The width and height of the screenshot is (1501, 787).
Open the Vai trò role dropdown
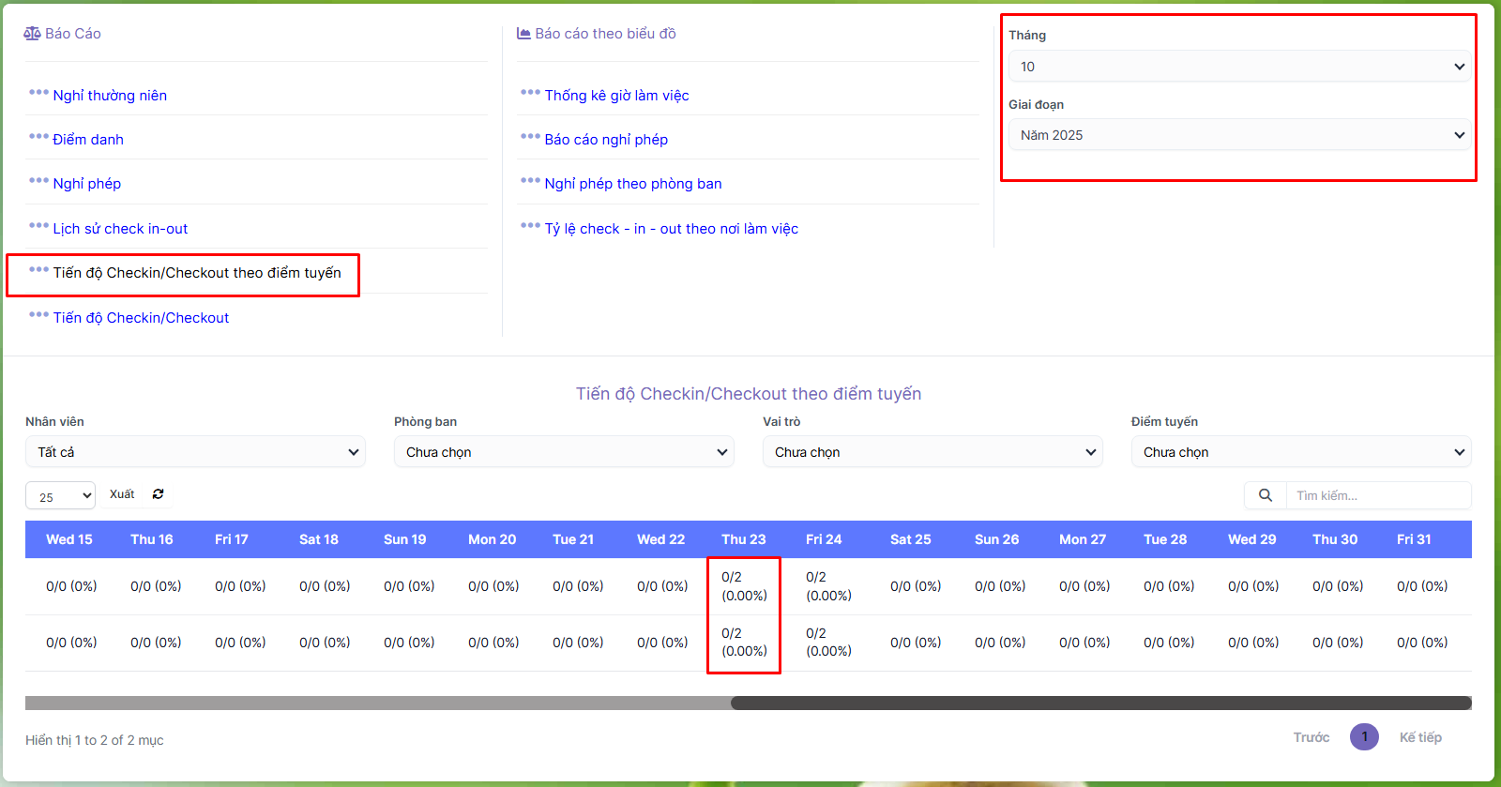(932, 452)
